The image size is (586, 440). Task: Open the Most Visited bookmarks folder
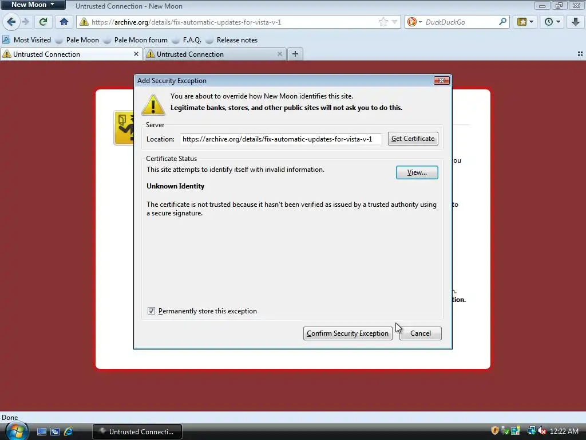[x=26, y=40]
